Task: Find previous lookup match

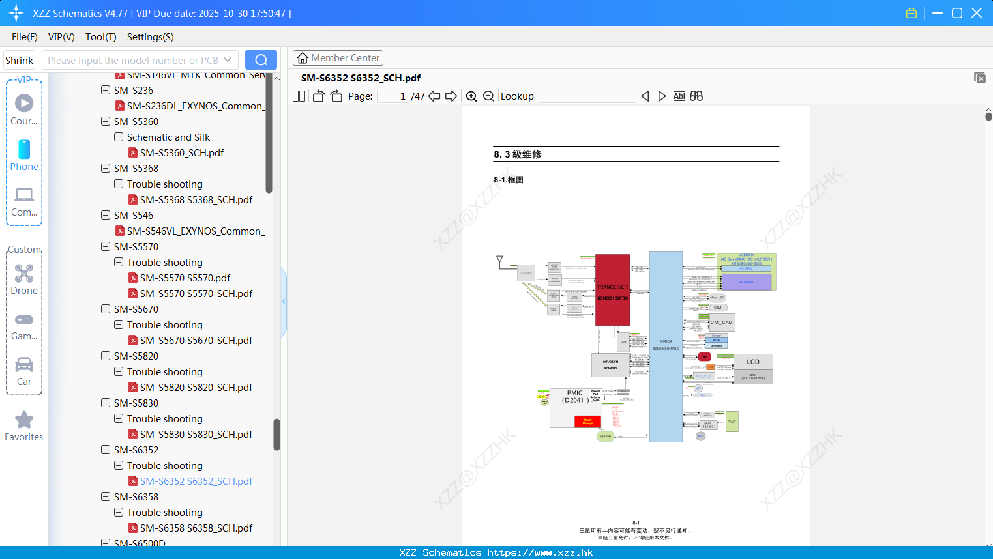Action: point(645,96)
